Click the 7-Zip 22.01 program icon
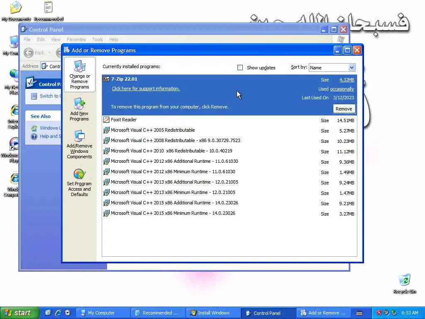 tap(106, 79)
